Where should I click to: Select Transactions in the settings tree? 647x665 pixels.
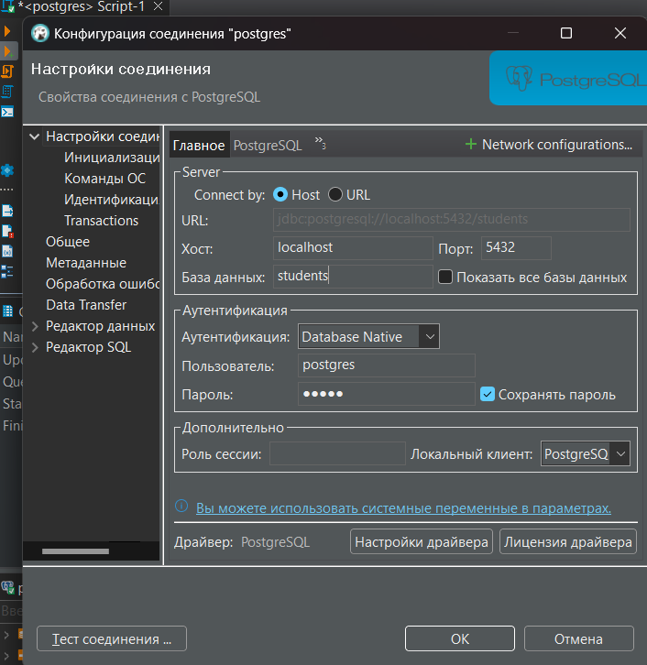coord(101,221)
